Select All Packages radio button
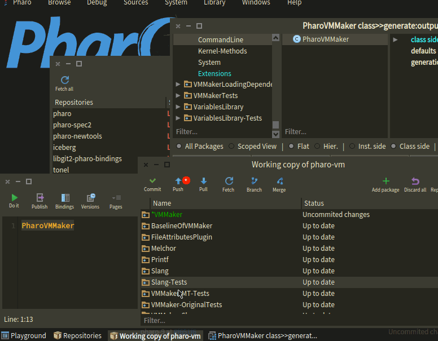 point(179,146)
